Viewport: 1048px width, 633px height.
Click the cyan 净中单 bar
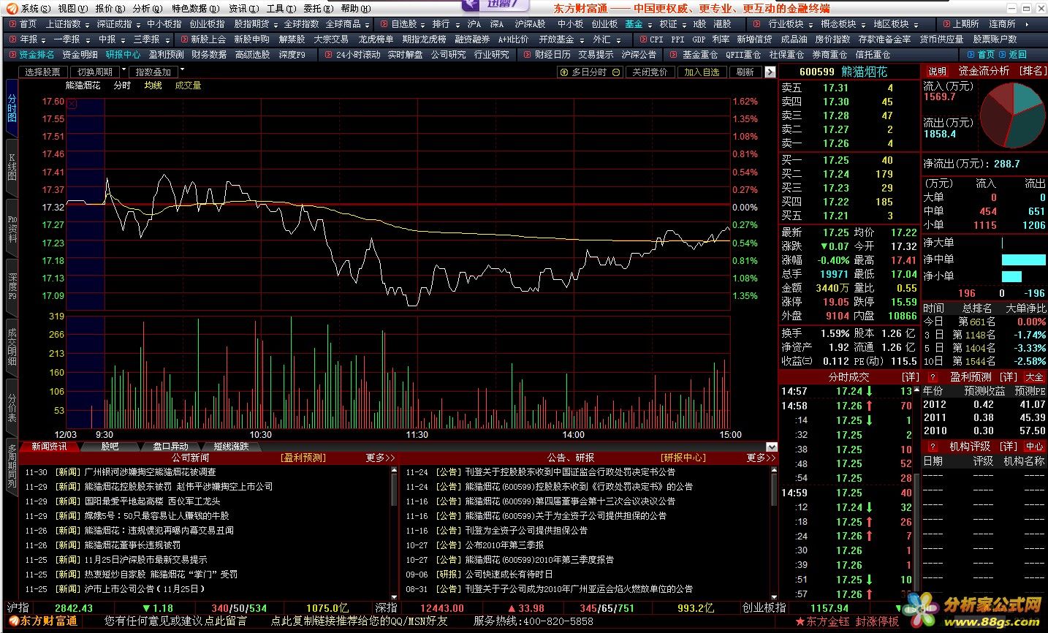(1023, 259)
